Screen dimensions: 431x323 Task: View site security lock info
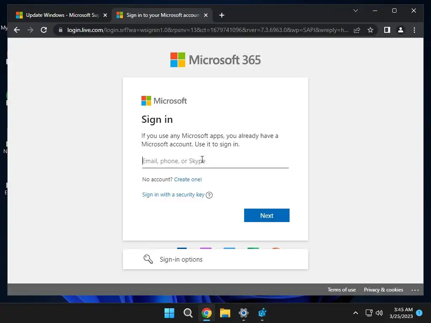point(61,30)
